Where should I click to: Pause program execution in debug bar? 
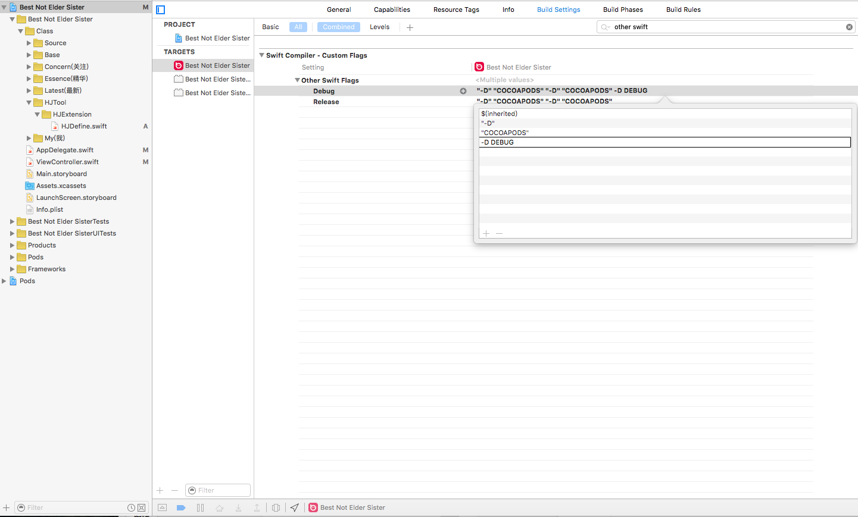[200, 507]
